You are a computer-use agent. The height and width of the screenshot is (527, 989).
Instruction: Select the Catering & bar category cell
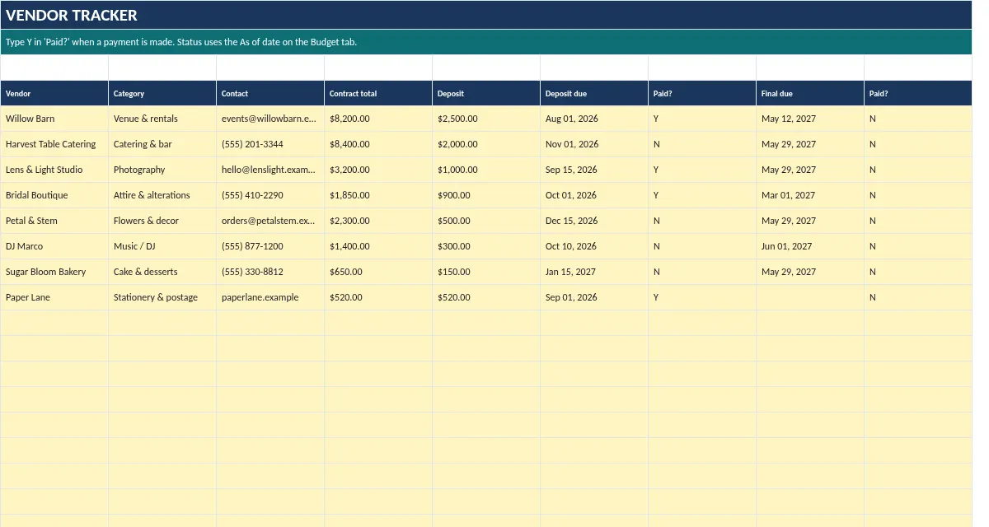[x=162, y=144]
